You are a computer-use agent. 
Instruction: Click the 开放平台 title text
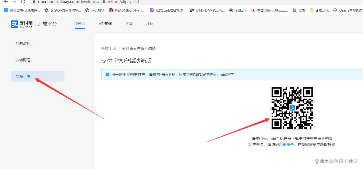point(47,24)
